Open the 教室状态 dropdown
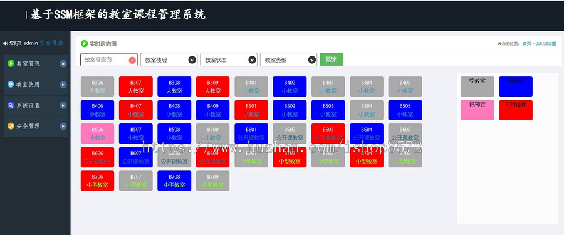 point(229,60)
